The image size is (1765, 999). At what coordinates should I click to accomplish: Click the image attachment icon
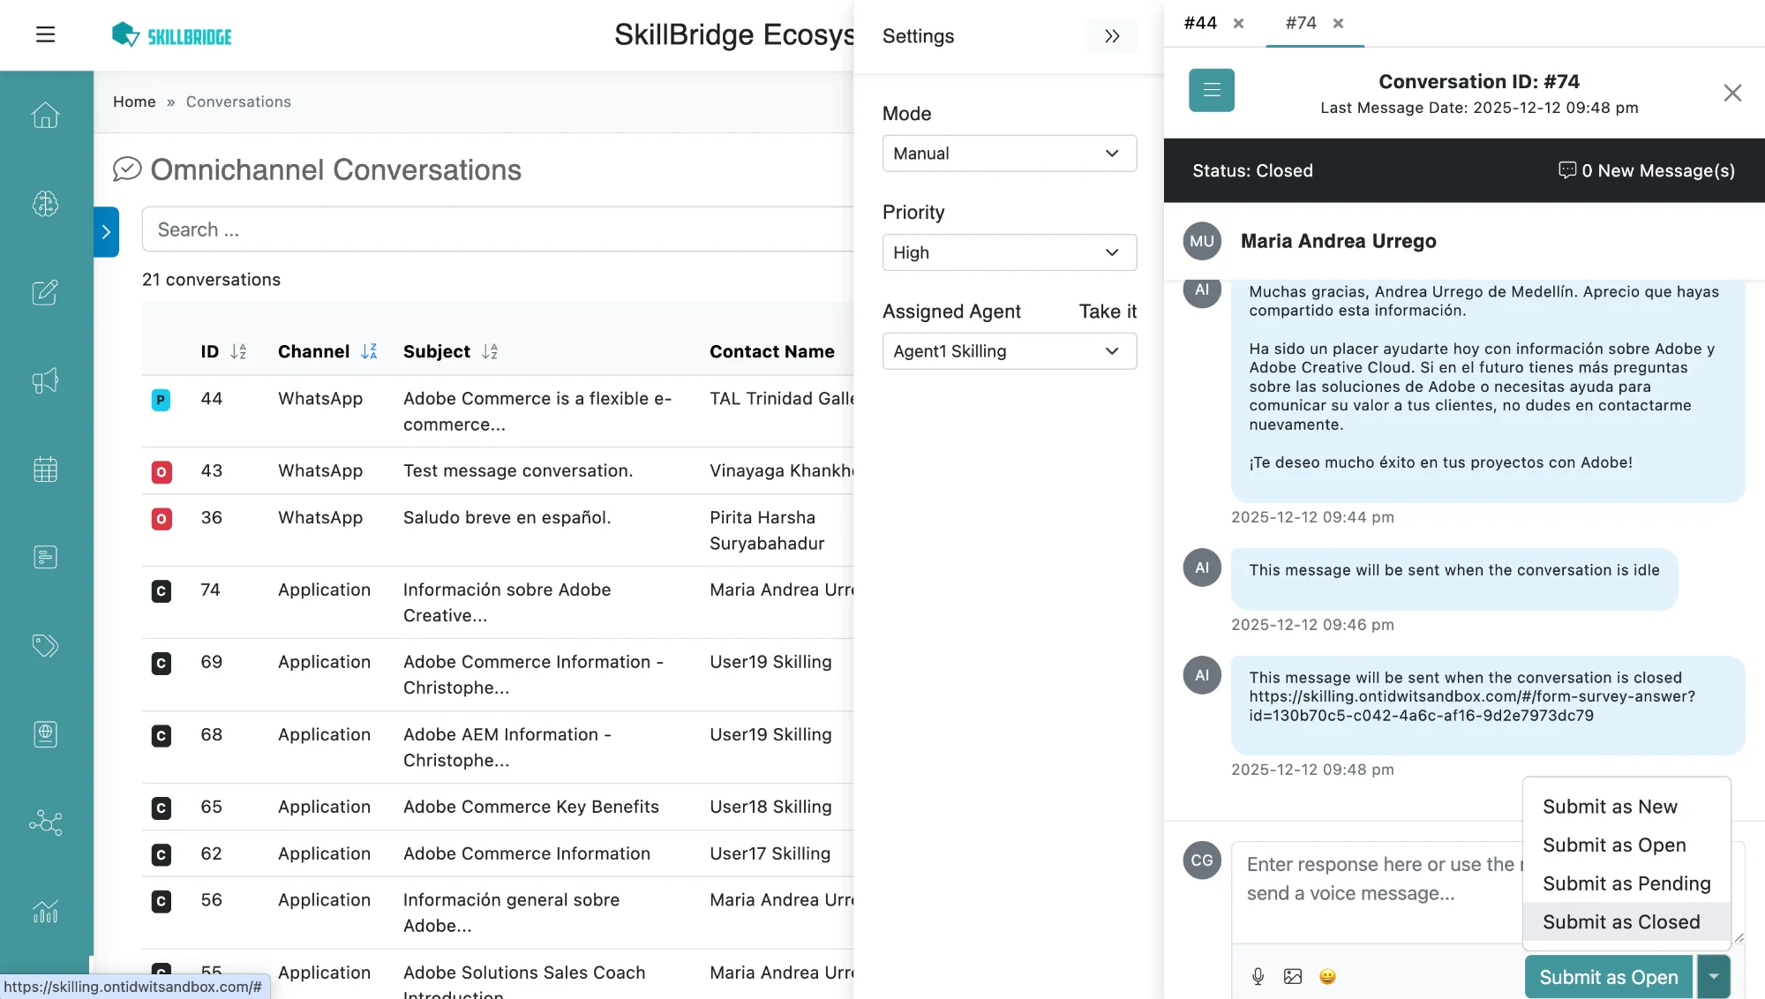point(1292,976)
